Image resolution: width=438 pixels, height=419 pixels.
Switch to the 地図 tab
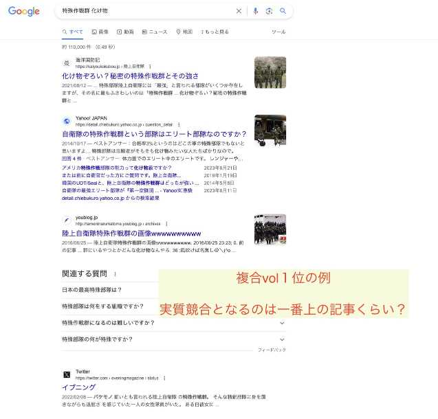(184, 32)
